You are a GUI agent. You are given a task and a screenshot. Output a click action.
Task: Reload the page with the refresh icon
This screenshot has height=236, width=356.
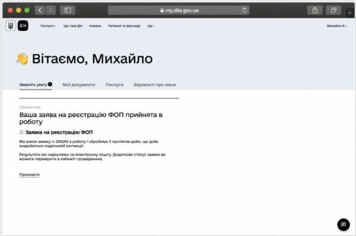pyautogui.click(x=244, y=10)
